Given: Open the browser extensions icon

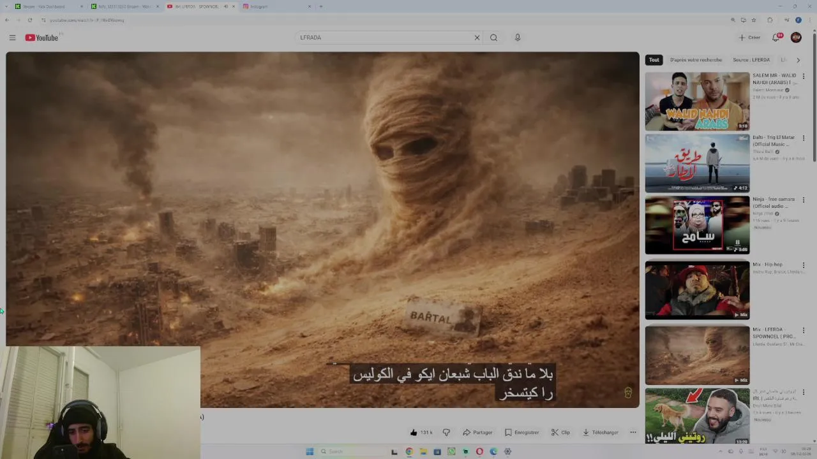Looking at the screenshot, I should [x=770, y=20].
